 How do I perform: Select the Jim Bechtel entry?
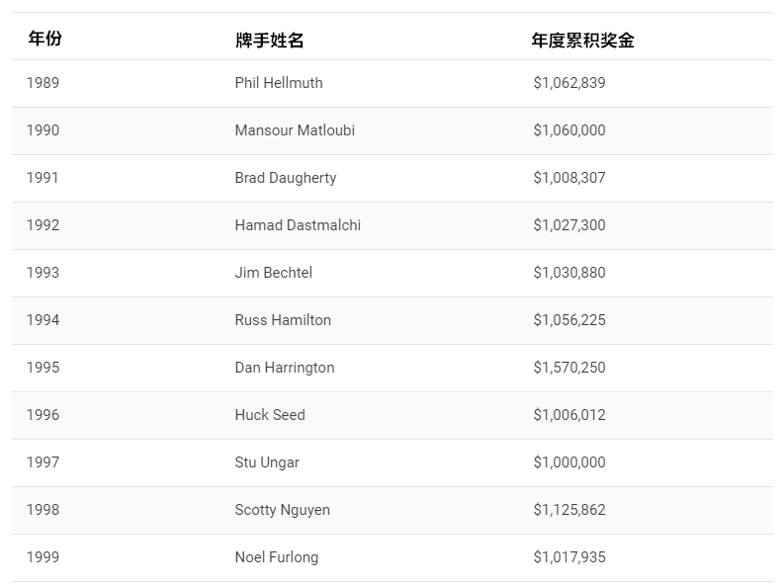[274, 273]
